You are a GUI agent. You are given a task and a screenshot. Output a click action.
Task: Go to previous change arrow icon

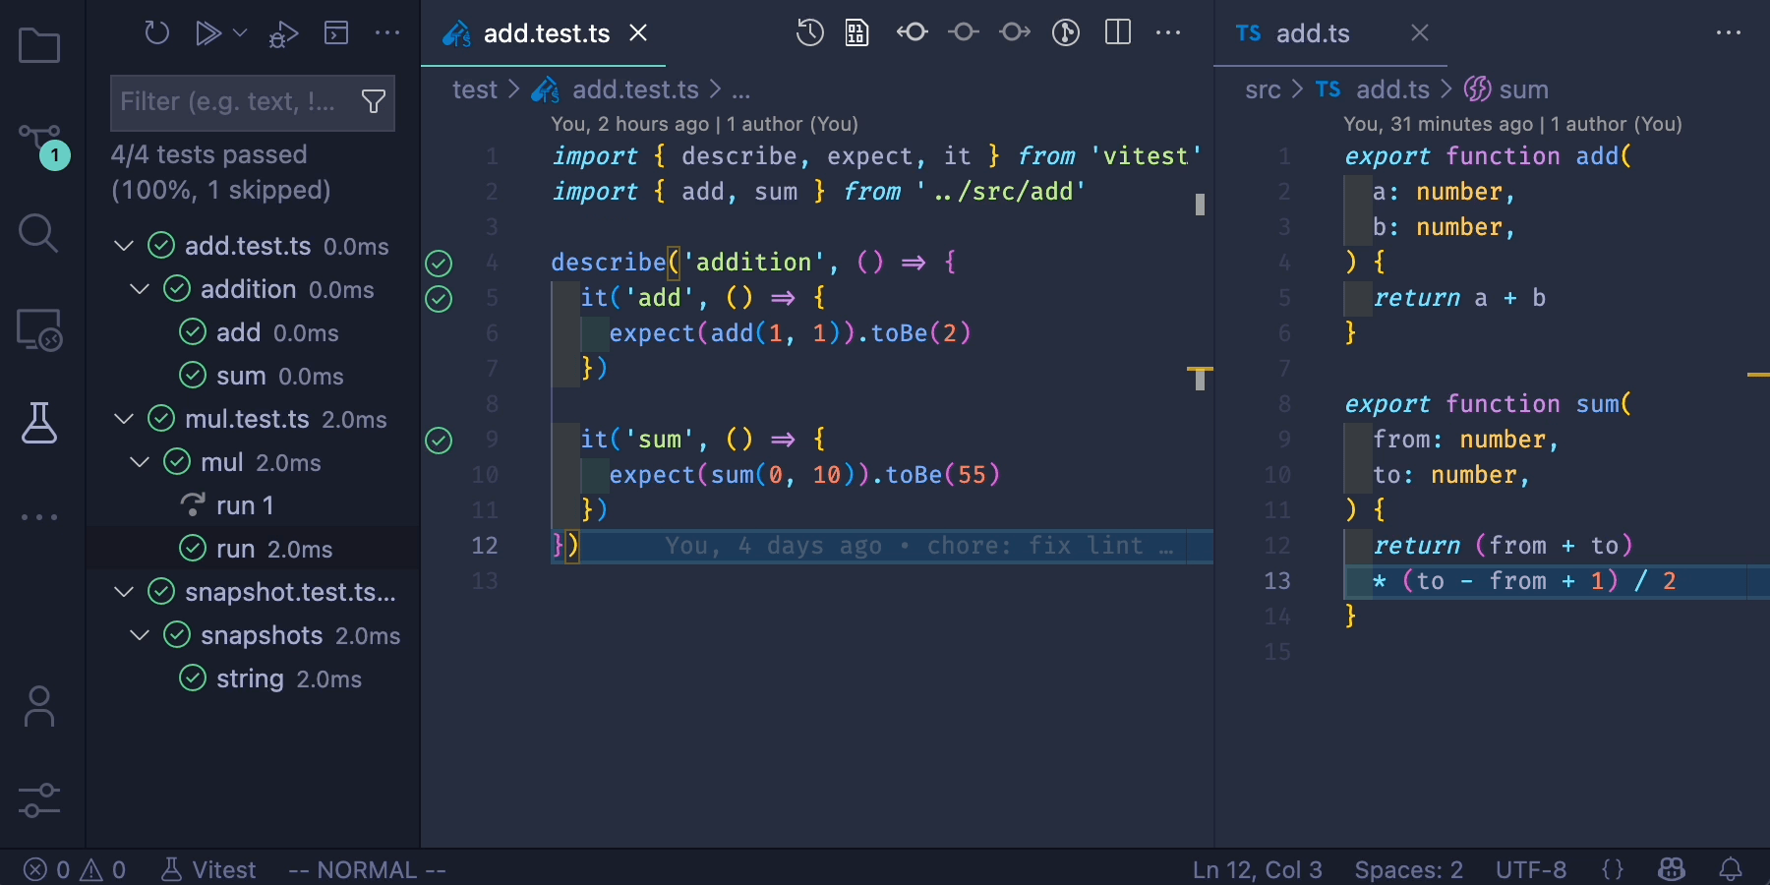pyautogui.click(x=913, y=32)
